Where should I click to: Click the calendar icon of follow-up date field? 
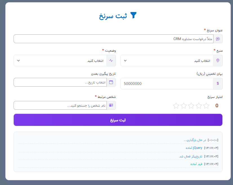111,82
